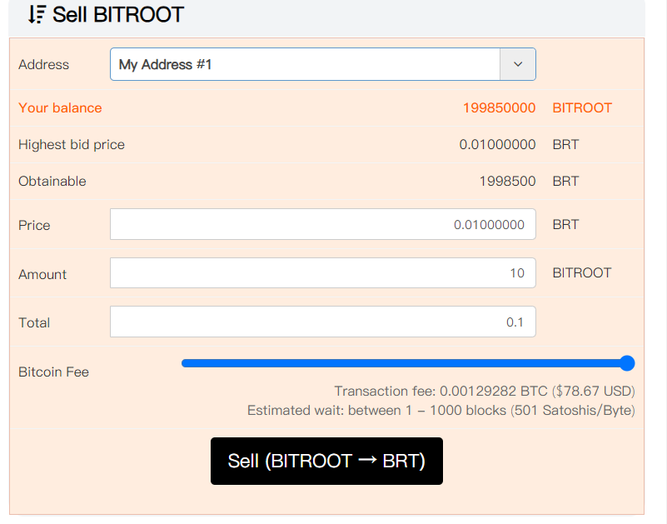
Task: Open the Address dropdown showing My Address #1
Action: tap(305, 64)
